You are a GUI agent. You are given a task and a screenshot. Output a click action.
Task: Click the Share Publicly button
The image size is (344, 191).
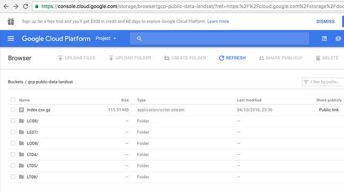280,58
